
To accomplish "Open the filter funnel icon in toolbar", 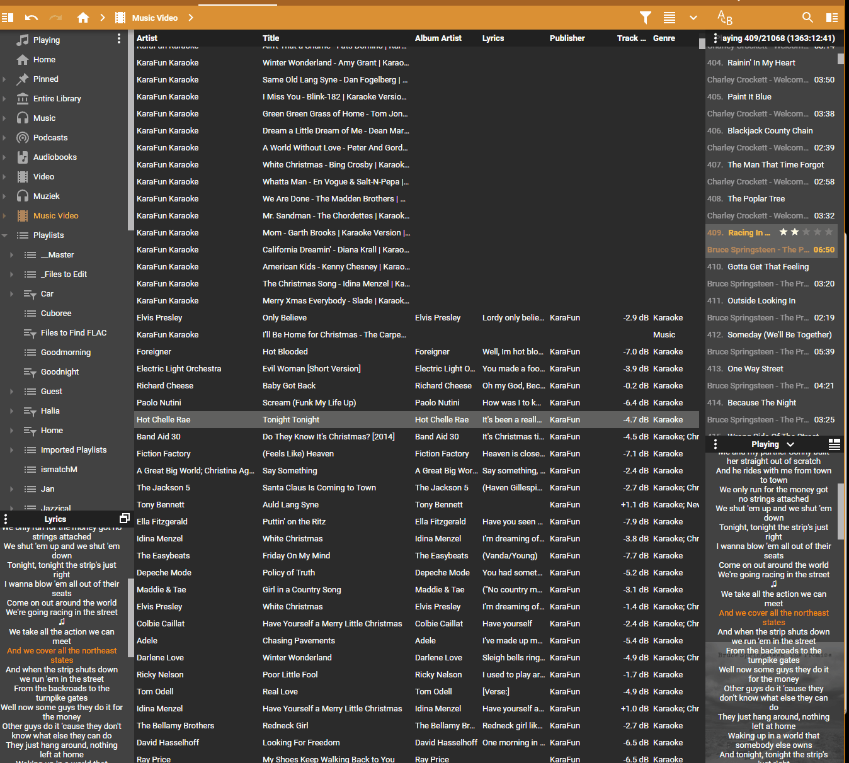I will click(646, 18).
